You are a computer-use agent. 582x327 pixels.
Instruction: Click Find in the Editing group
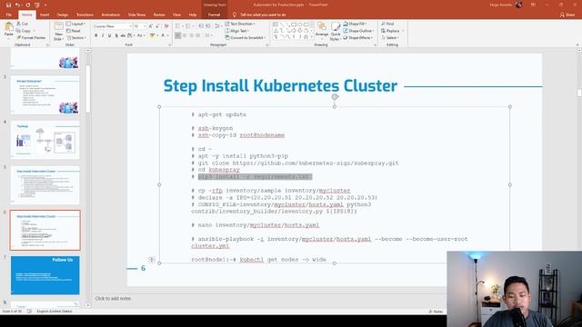coord(387,24)
